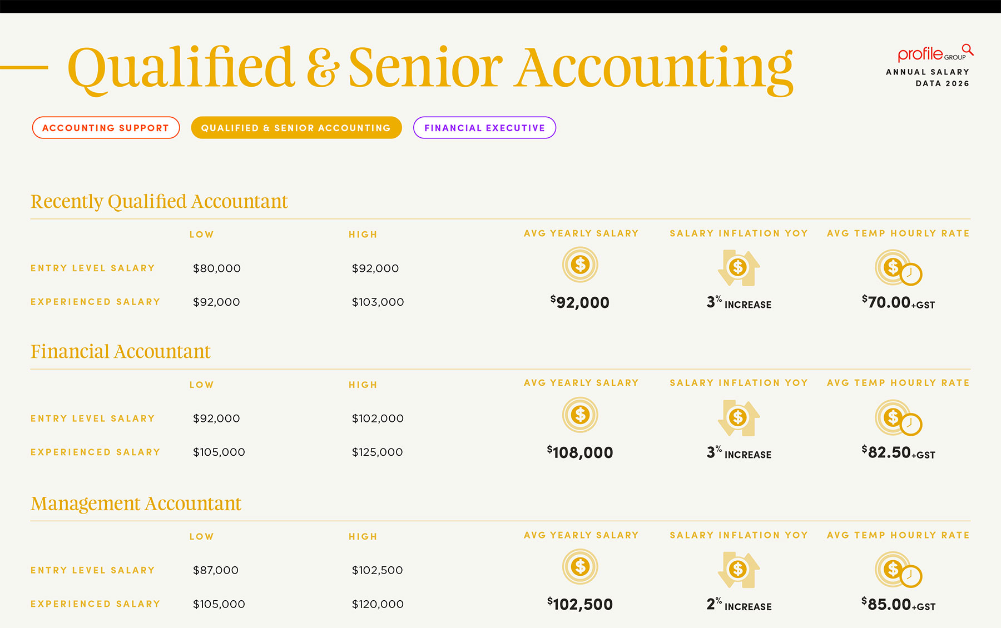This screenshot has height=628, width=1001.
Task: Click the Financial Accountant section heading
Action: [x=121, y=352]
